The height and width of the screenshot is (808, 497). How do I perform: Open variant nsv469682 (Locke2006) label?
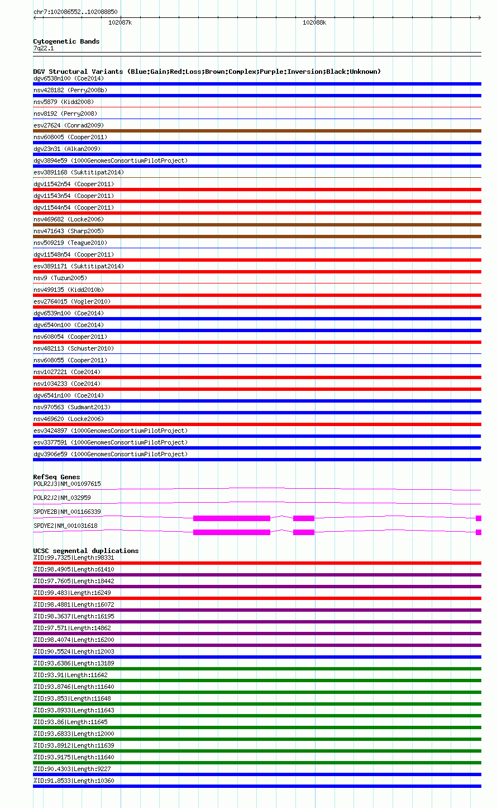coord(69,219)
